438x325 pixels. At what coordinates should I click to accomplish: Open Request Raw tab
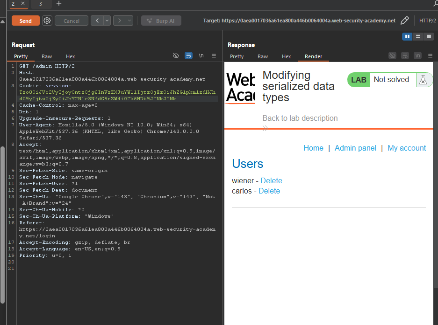[x=47, y=56]
